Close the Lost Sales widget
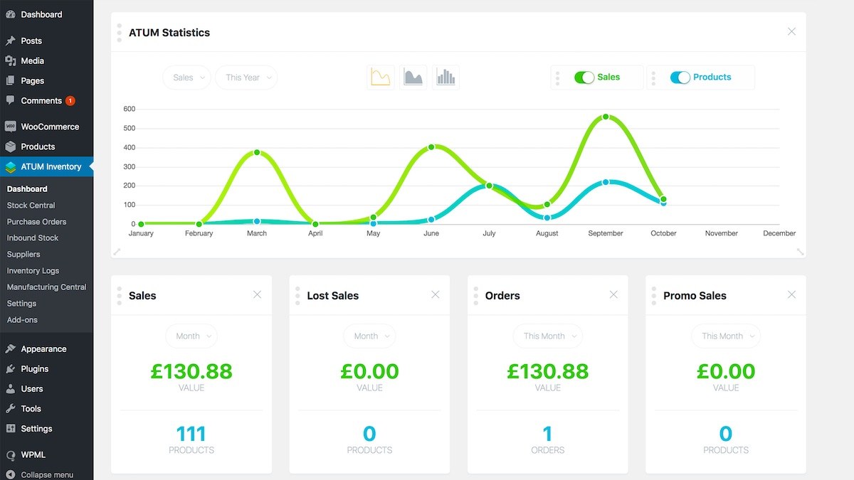Screen dimensions: 854x480 (x=436, y=294)
